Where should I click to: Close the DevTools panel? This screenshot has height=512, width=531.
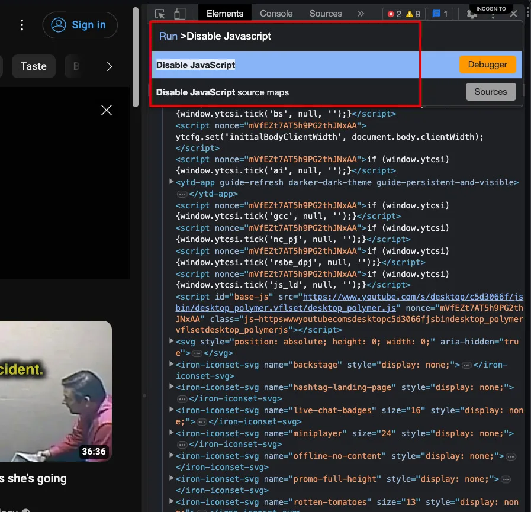click(513, 14)
